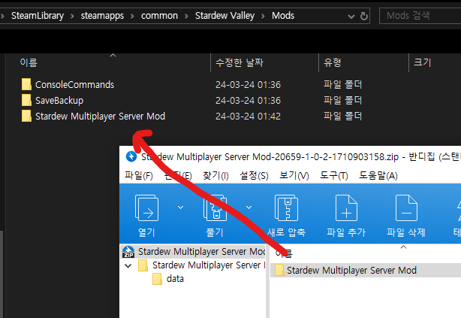This screenshot has height=318, width=461.
Task: Click date 24-03-24 01:42 in Explorer row
Action: tap(248, 117)
